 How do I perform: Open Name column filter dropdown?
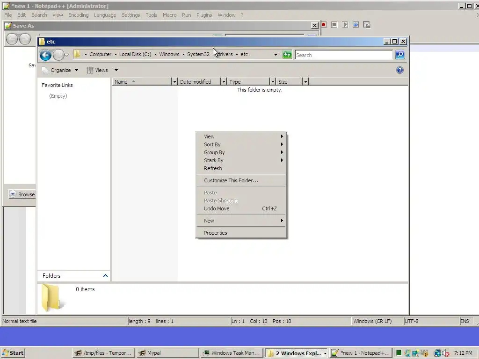click(174, 82)
